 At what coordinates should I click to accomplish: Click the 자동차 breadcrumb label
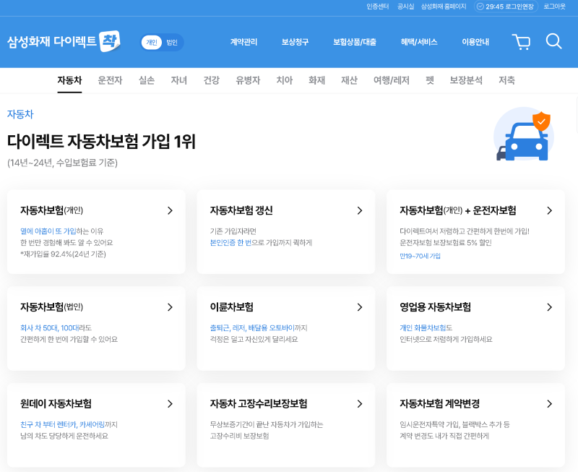tap(20, 114)
